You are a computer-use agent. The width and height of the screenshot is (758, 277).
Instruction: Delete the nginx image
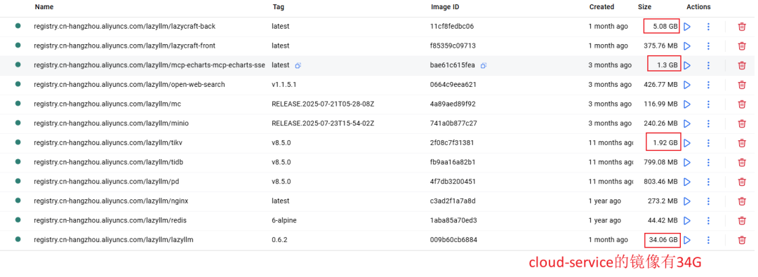coord(742,201)
